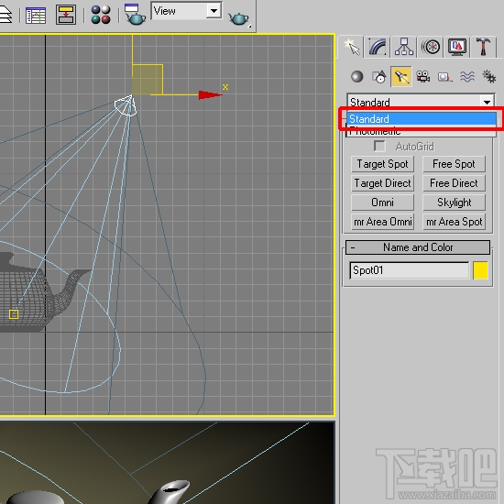This screenshot has height=504, width=504.
Task: Click the Free Spot button
Action: (454, 164)
